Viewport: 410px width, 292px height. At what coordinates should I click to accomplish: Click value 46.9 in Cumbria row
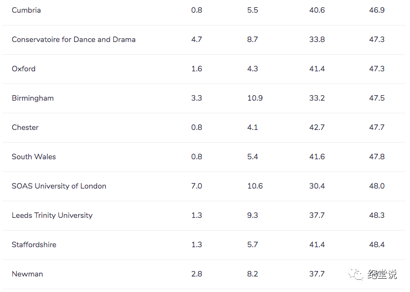pyautogui.click(x=377, y=10)
